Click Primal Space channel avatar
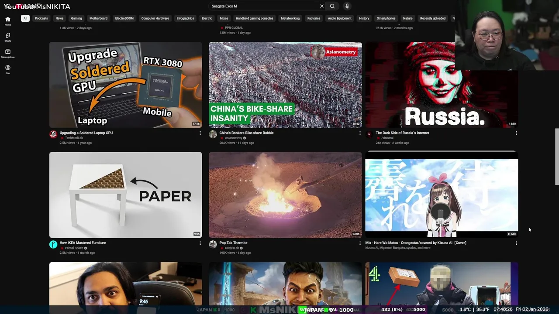This screenshot has width=559, height=314. pyautogui.click(x=53, y=244)
